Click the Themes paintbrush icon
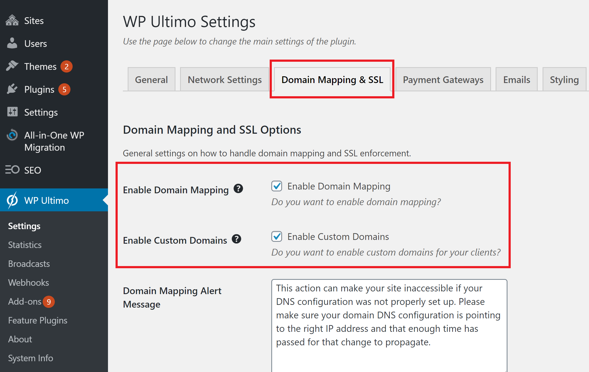 click(x=12, y=66)
